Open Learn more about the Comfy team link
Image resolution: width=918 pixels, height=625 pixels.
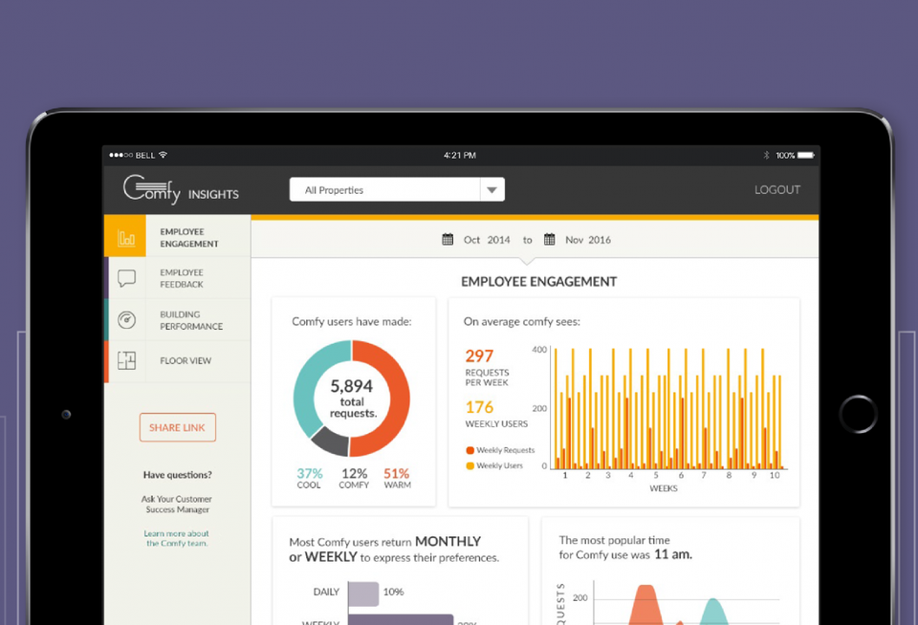point(177,538)
